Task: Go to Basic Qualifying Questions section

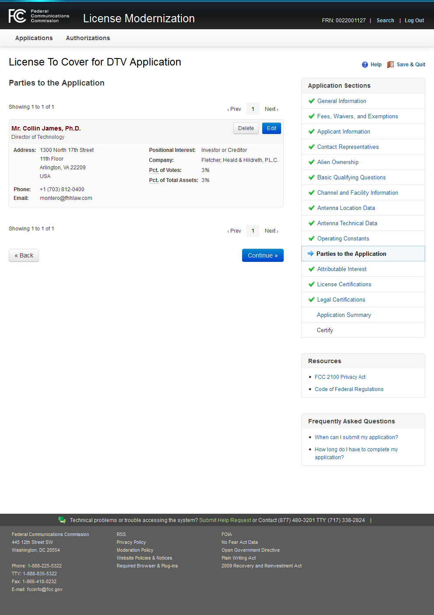Action: pyautogui.click(x=351, y=177)
